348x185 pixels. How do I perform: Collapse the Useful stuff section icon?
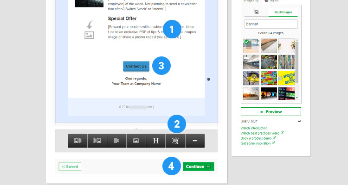299,121
